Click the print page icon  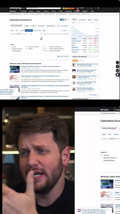tap(69, 20)
